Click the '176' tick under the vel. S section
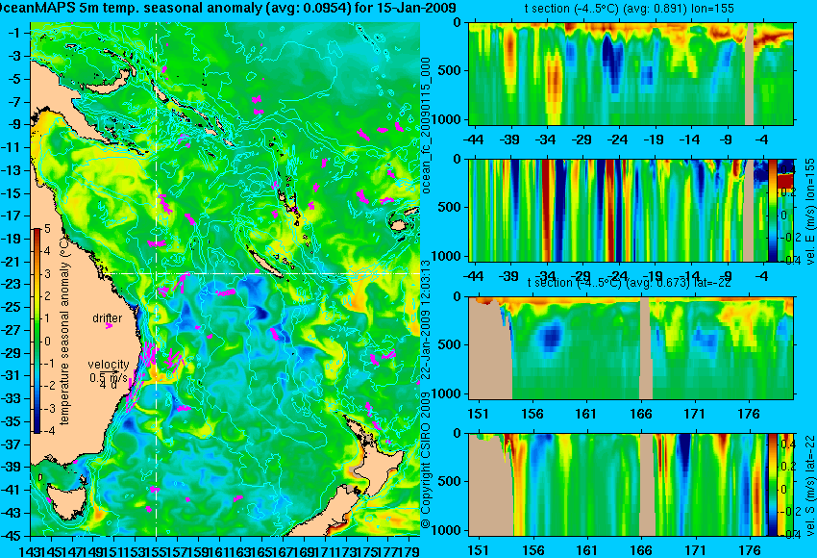 (750, 550)
